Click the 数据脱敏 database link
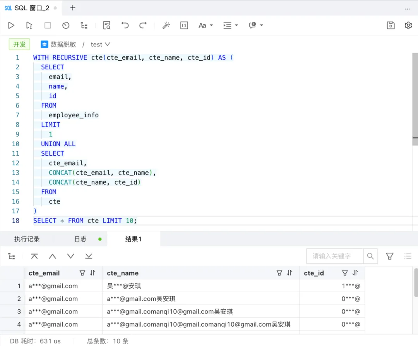The height and width of the screenshot is (346, 418). (x=58, y=44)
